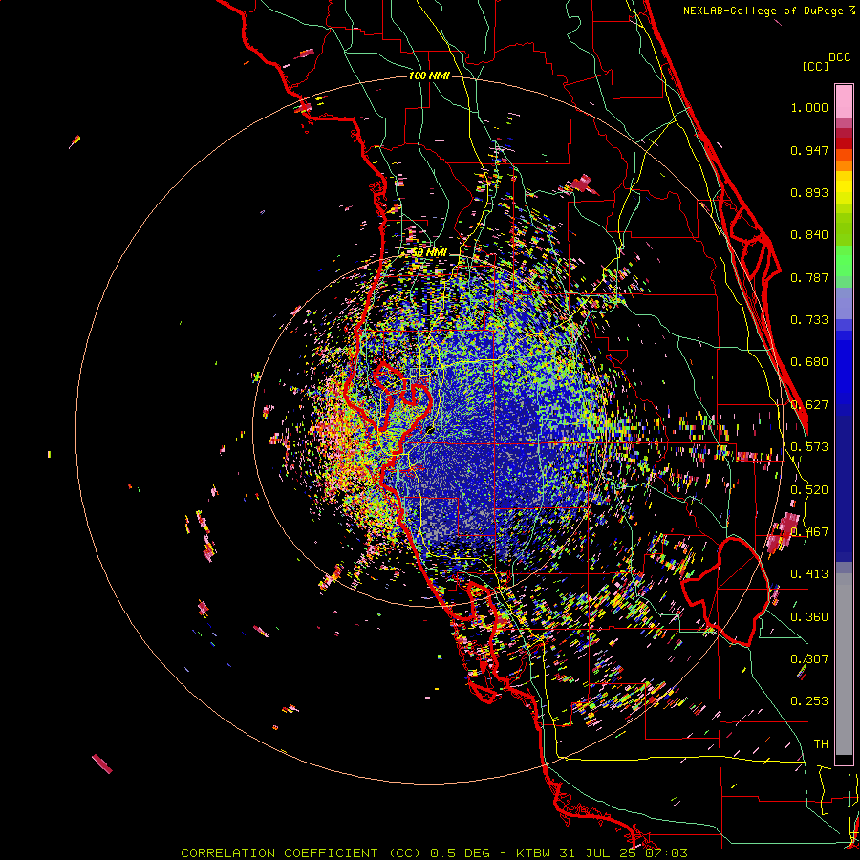The height and width of the screenshot is (860, 860).
Task: Select the 0.733 scale label
Action: 809,320
